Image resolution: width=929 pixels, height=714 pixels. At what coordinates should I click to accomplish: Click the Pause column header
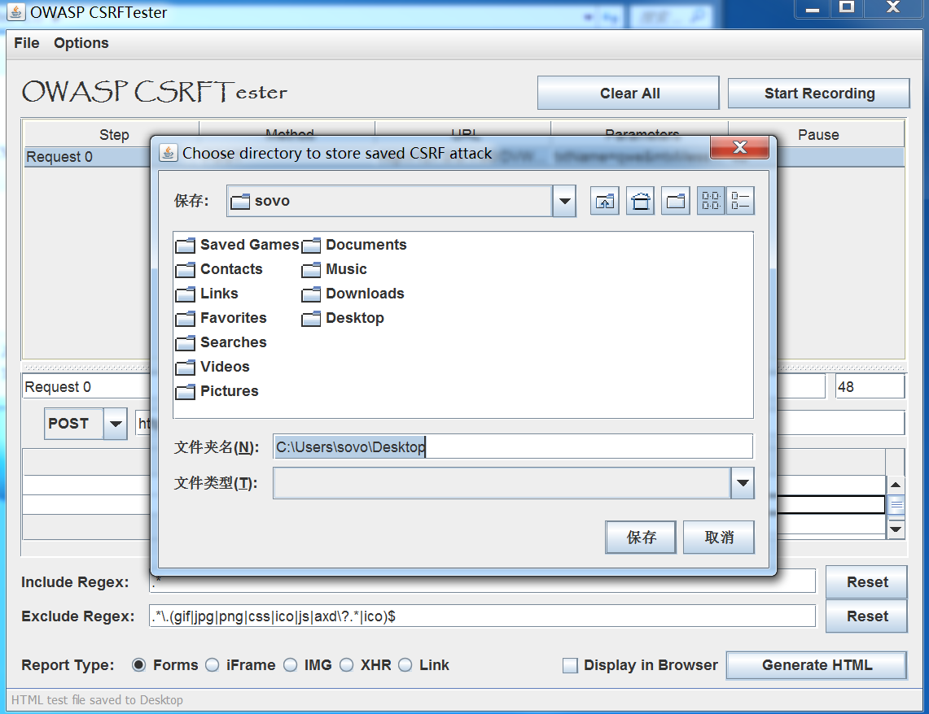tap(817, 134)
